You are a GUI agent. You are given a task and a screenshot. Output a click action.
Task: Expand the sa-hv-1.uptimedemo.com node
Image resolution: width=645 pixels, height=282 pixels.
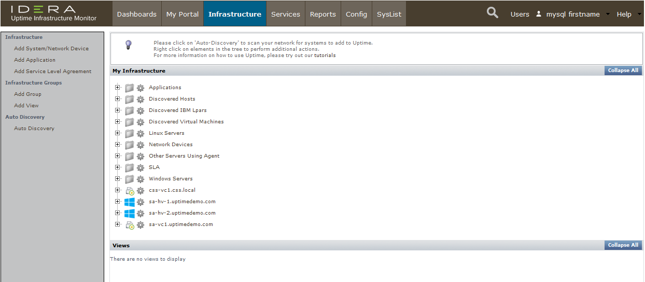[x=117, y=201]
